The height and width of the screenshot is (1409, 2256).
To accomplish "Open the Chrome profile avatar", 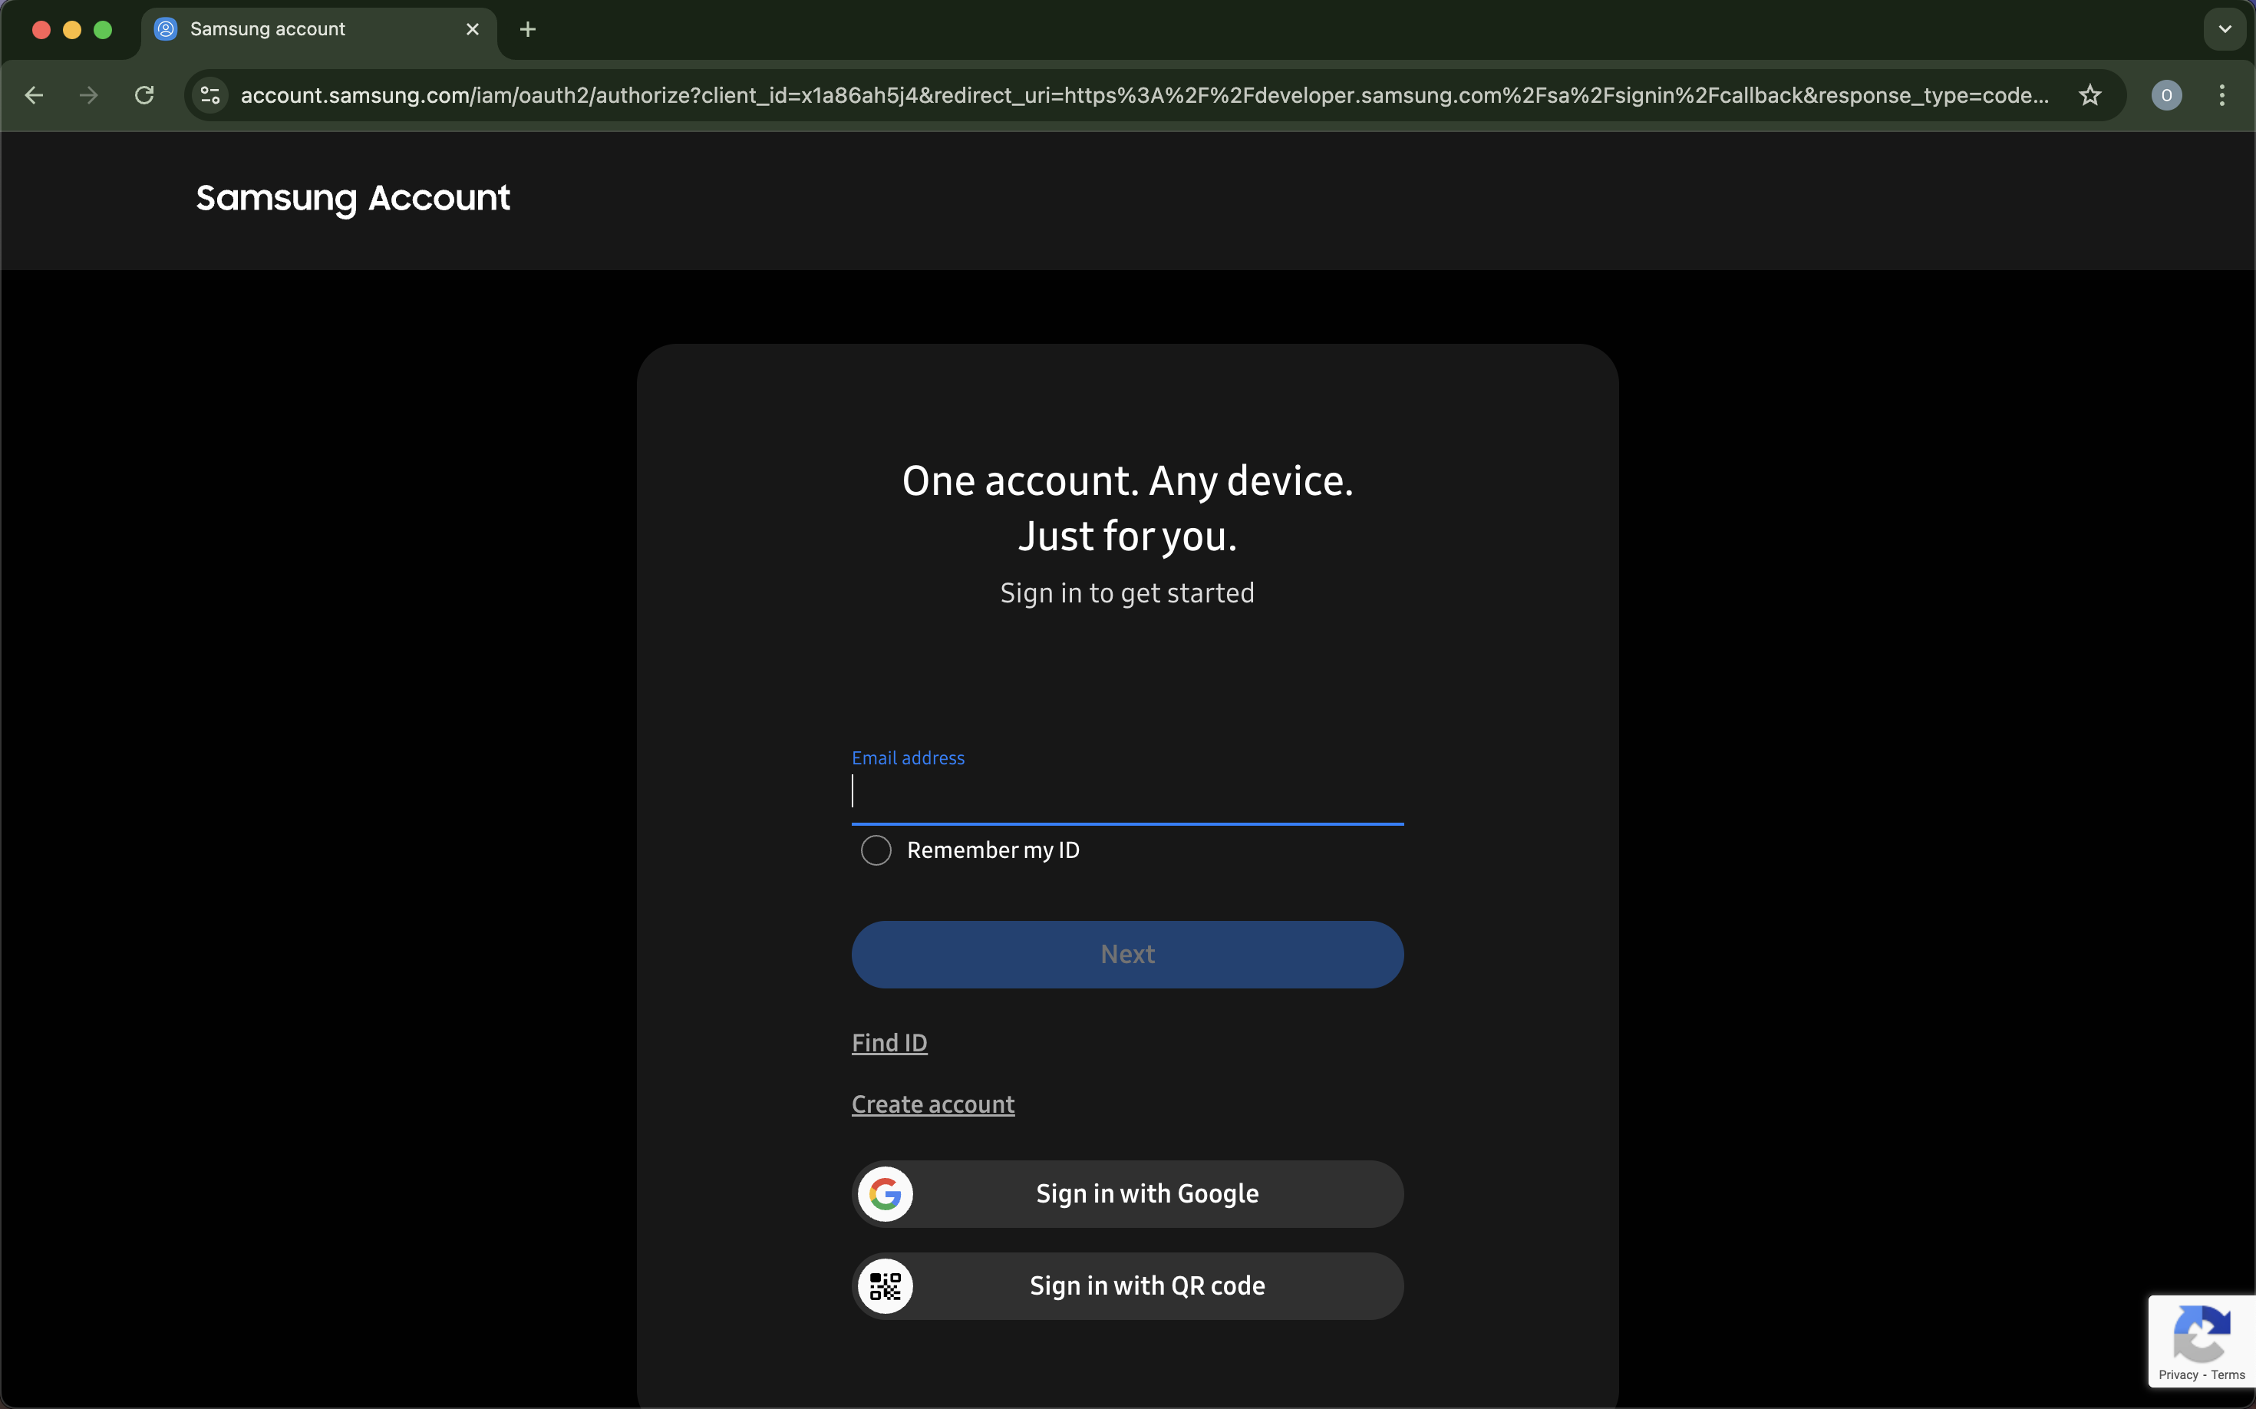I will (x=2165, y=95).
